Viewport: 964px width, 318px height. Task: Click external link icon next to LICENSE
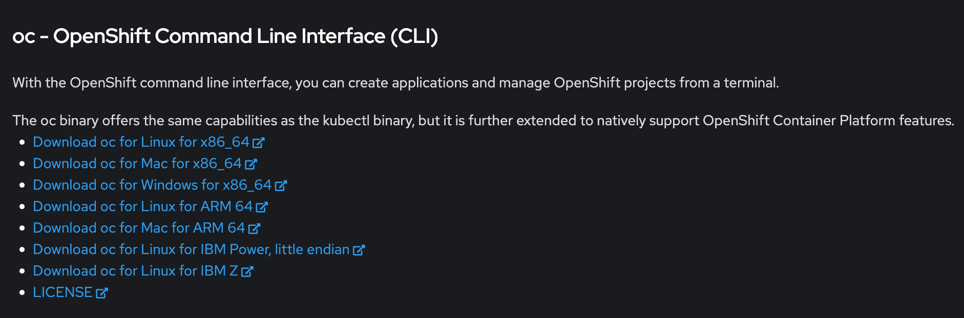click(101, 293)
